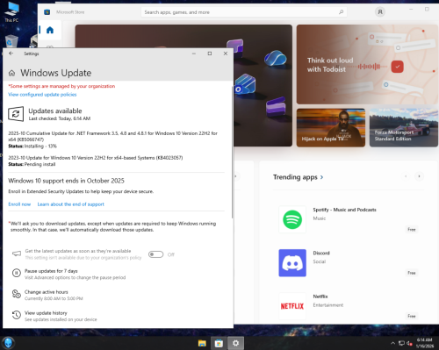The image size is (439, 350).
Task: Click the KB4023057 pending update text
Action: coord(96,158)
